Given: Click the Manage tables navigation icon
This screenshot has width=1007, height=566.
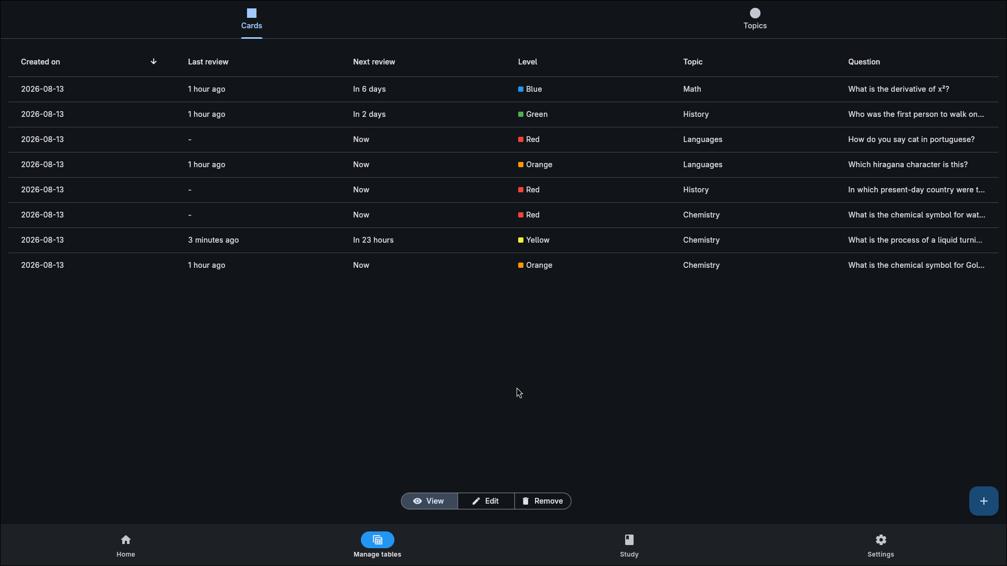Looking at the screenshot, I should (x=377, y=540).
